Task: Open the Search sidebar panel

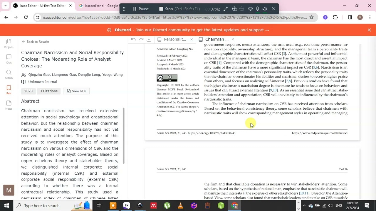Action: pyautogui.click(x=9, y=74)
